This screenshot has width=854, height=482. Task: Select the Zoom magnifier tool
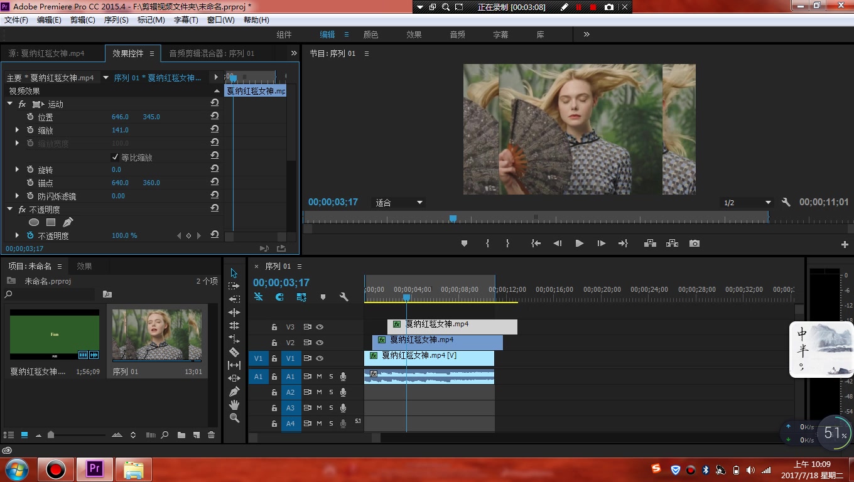click(234, 418)
